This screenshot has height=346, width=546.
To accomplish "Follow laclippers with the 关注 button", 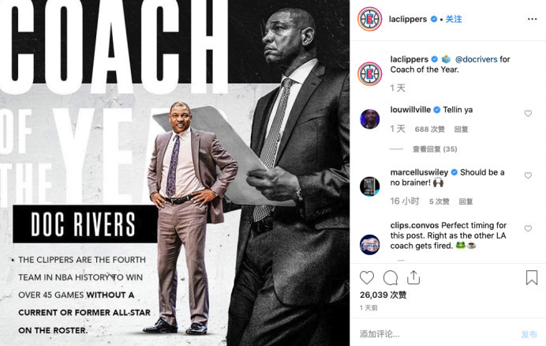I will click(454, 19).
